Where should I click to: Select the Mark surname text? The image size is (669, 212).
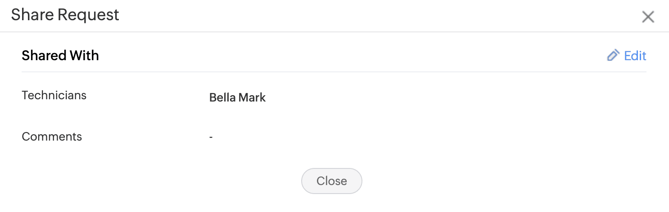coord(252,97)
